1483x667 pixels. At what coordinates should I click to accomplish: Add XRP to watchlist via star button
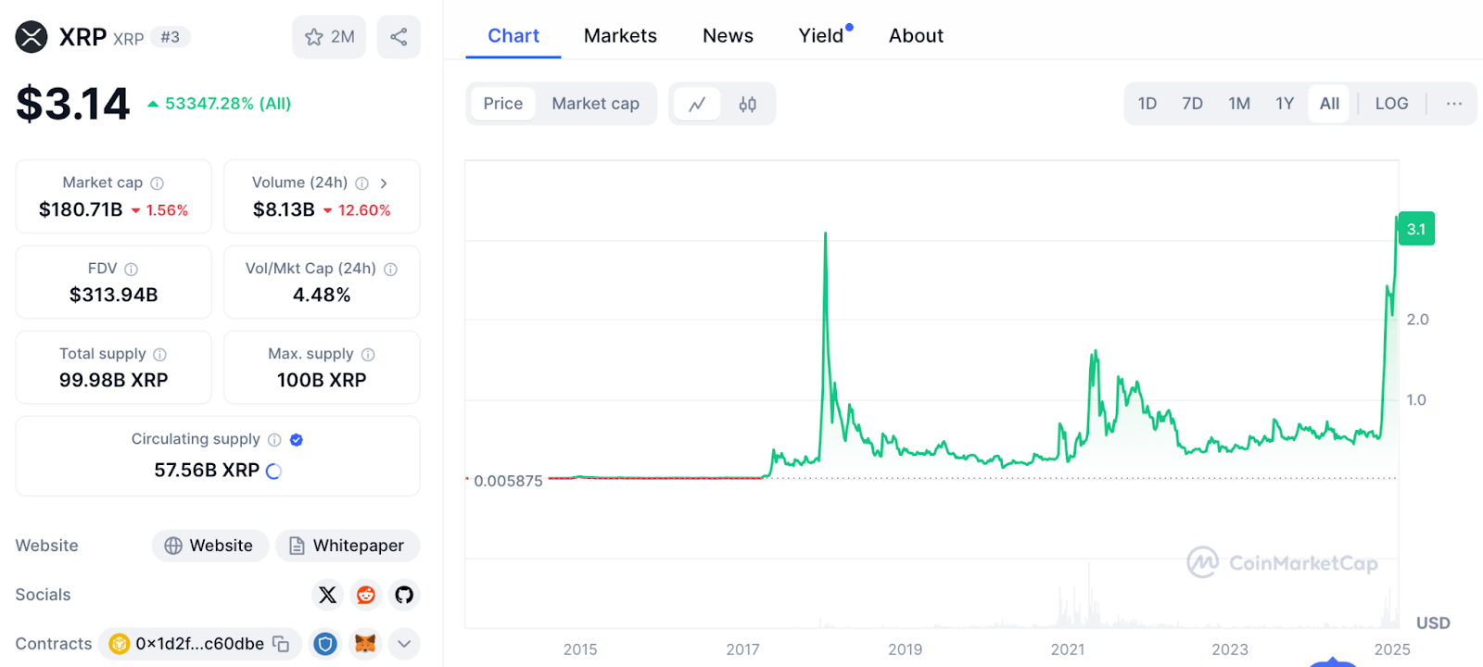(329, 37)
